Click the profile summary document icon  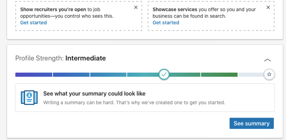pos(29,98)
